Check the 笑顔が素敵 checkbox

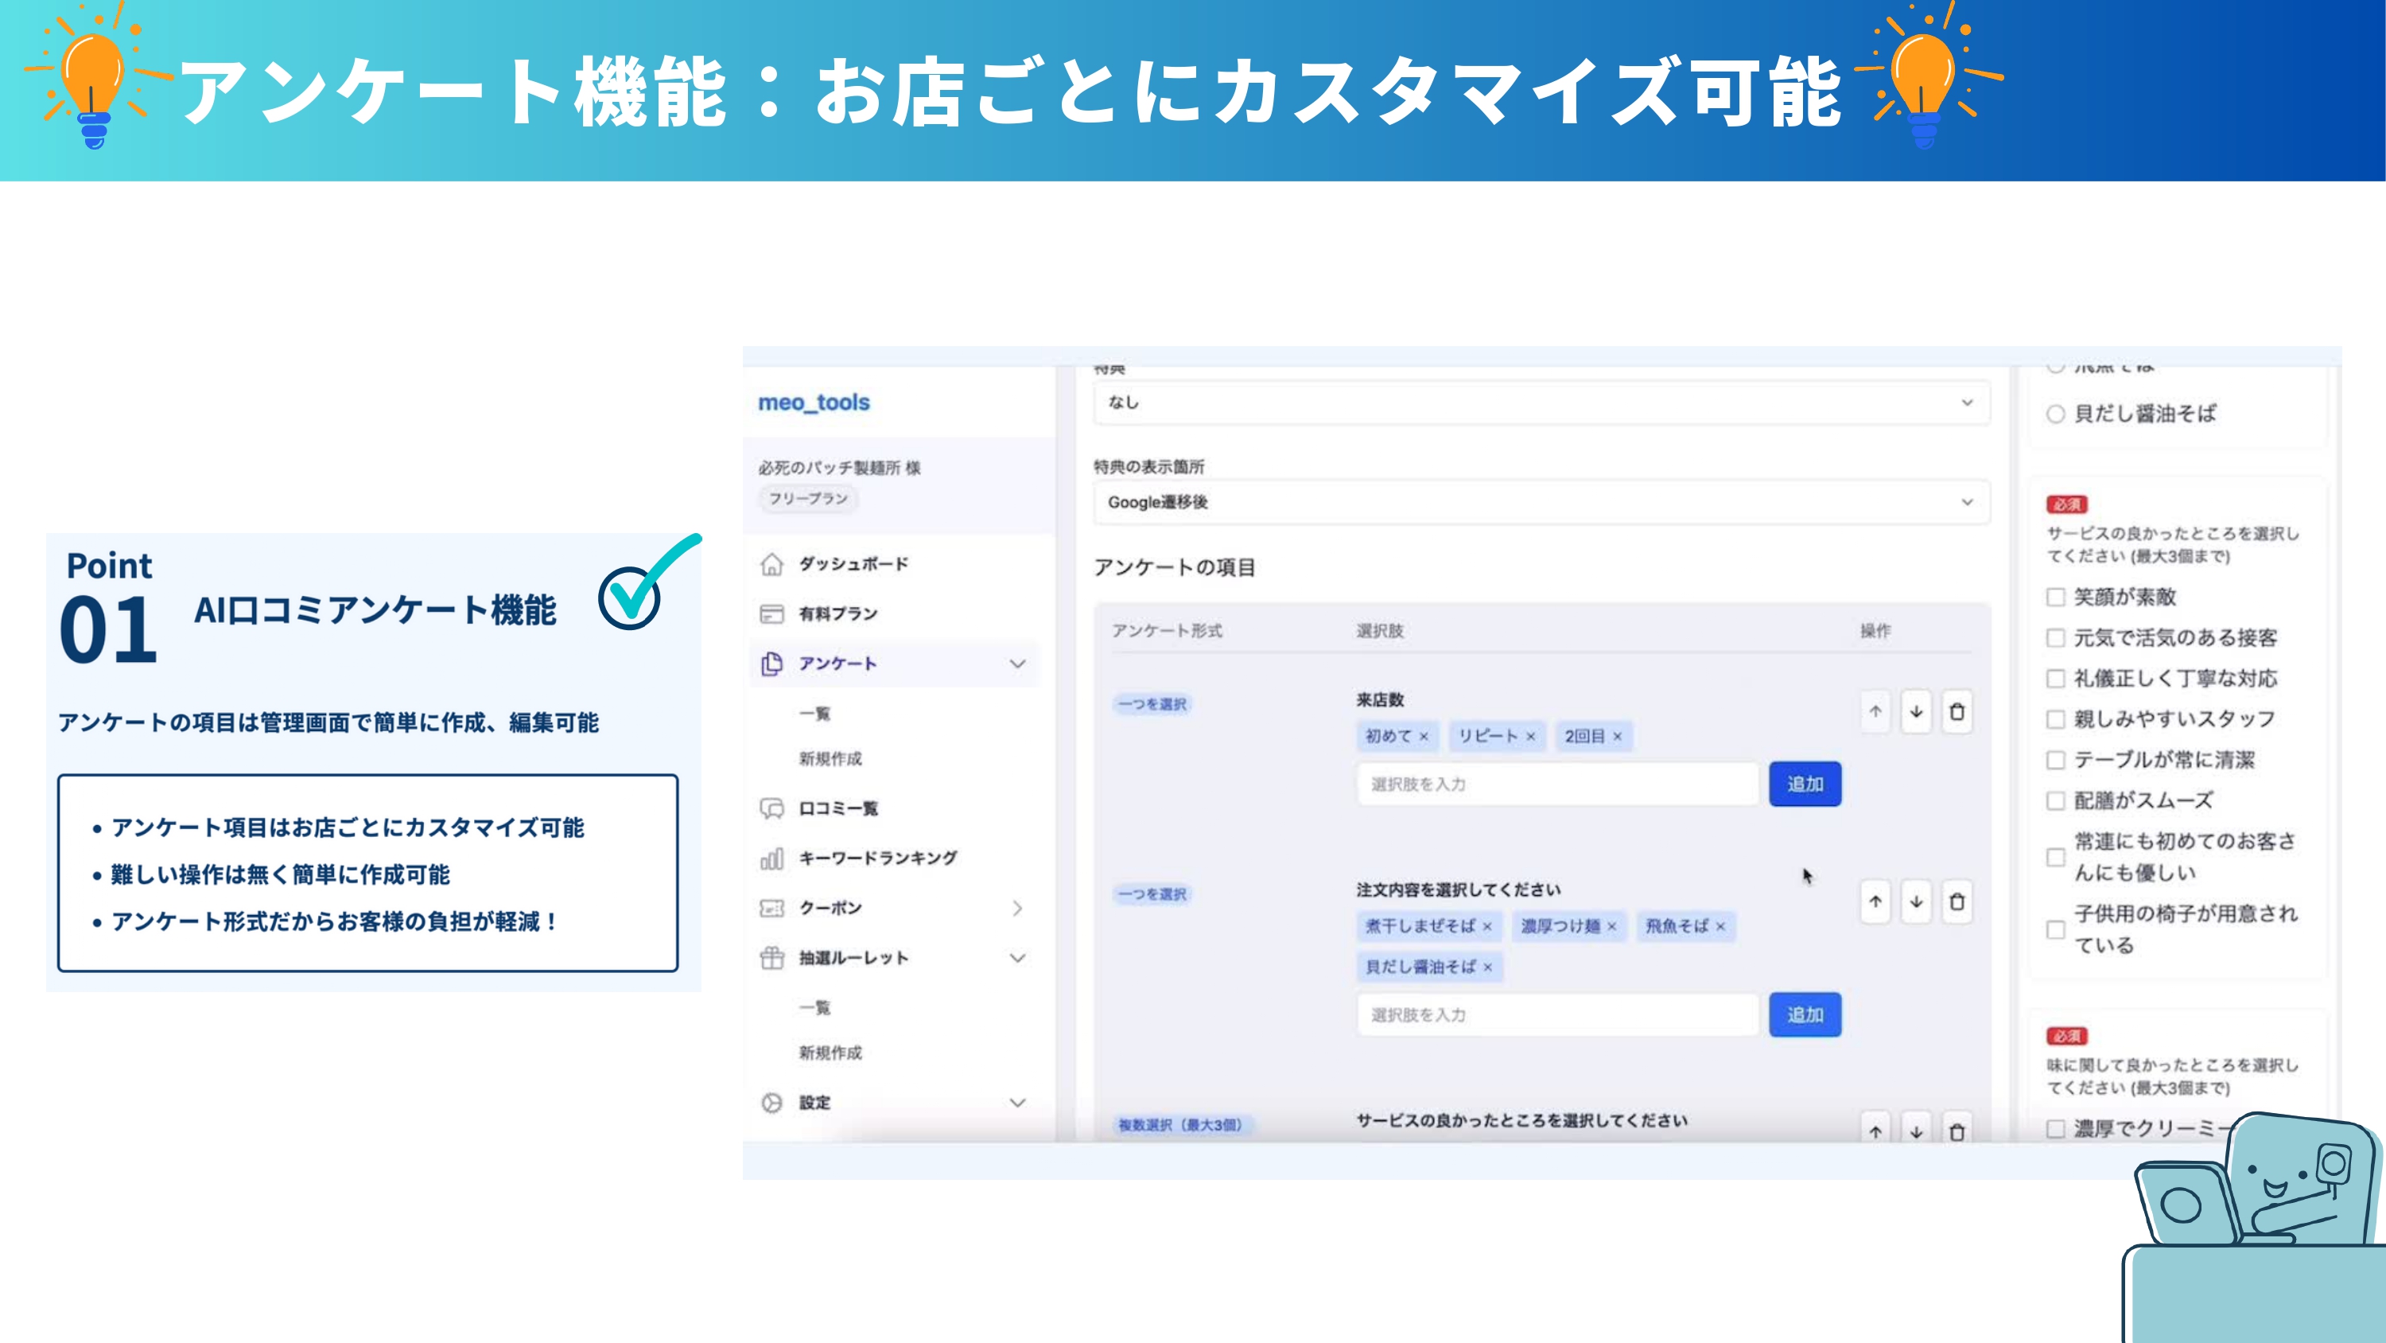tap(2056, 597)
